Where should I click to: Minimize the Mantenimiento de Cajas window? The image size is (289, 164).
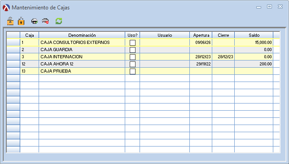[258, 7]
